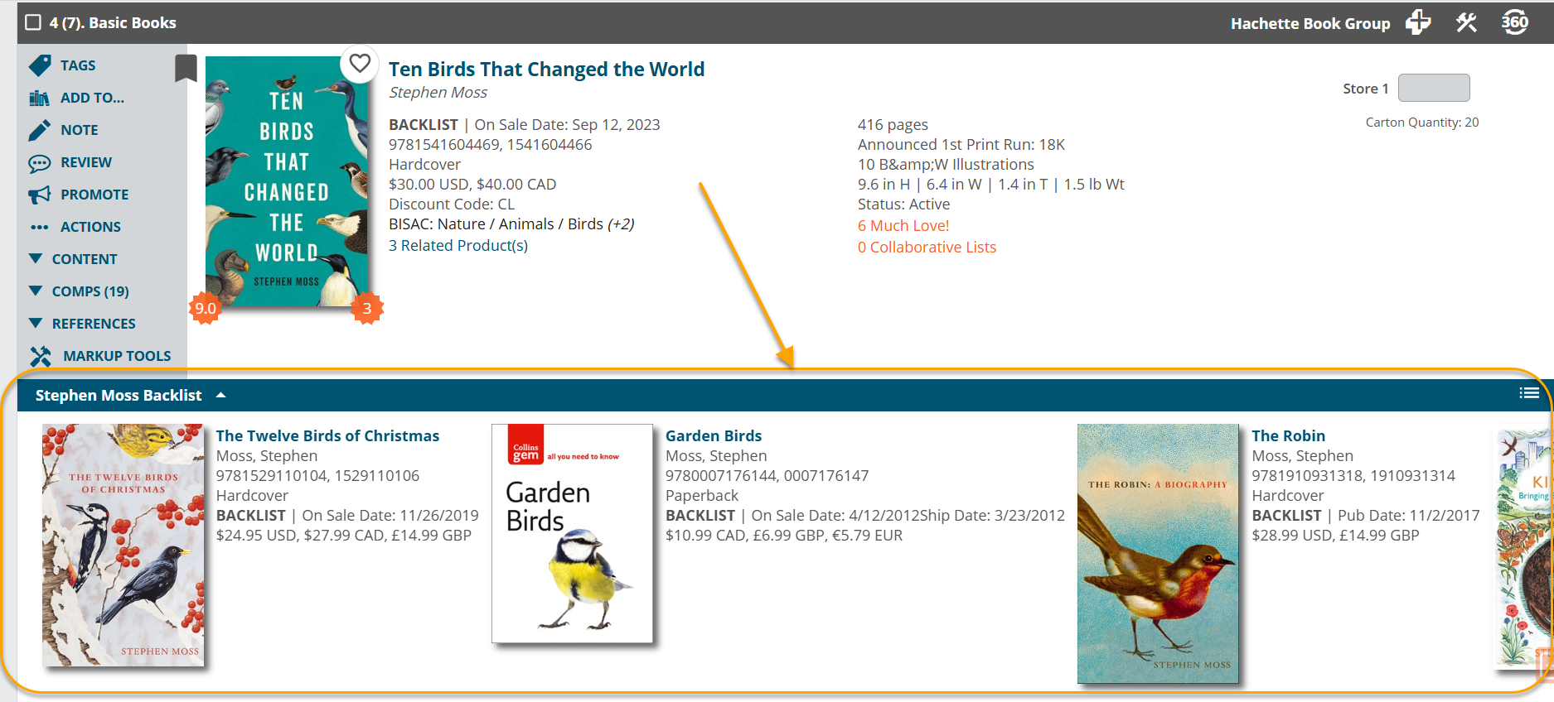Open Garden Birds cover thumbnail
The height and width of the screenshot is (702, 1554).
coord(572,534)
